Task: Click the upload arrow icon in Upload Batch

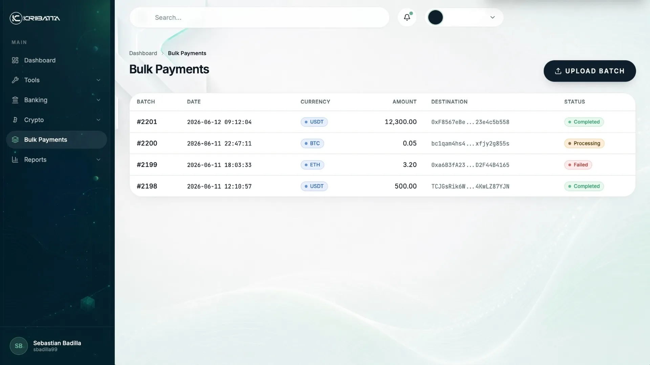Action: (558, 71)
